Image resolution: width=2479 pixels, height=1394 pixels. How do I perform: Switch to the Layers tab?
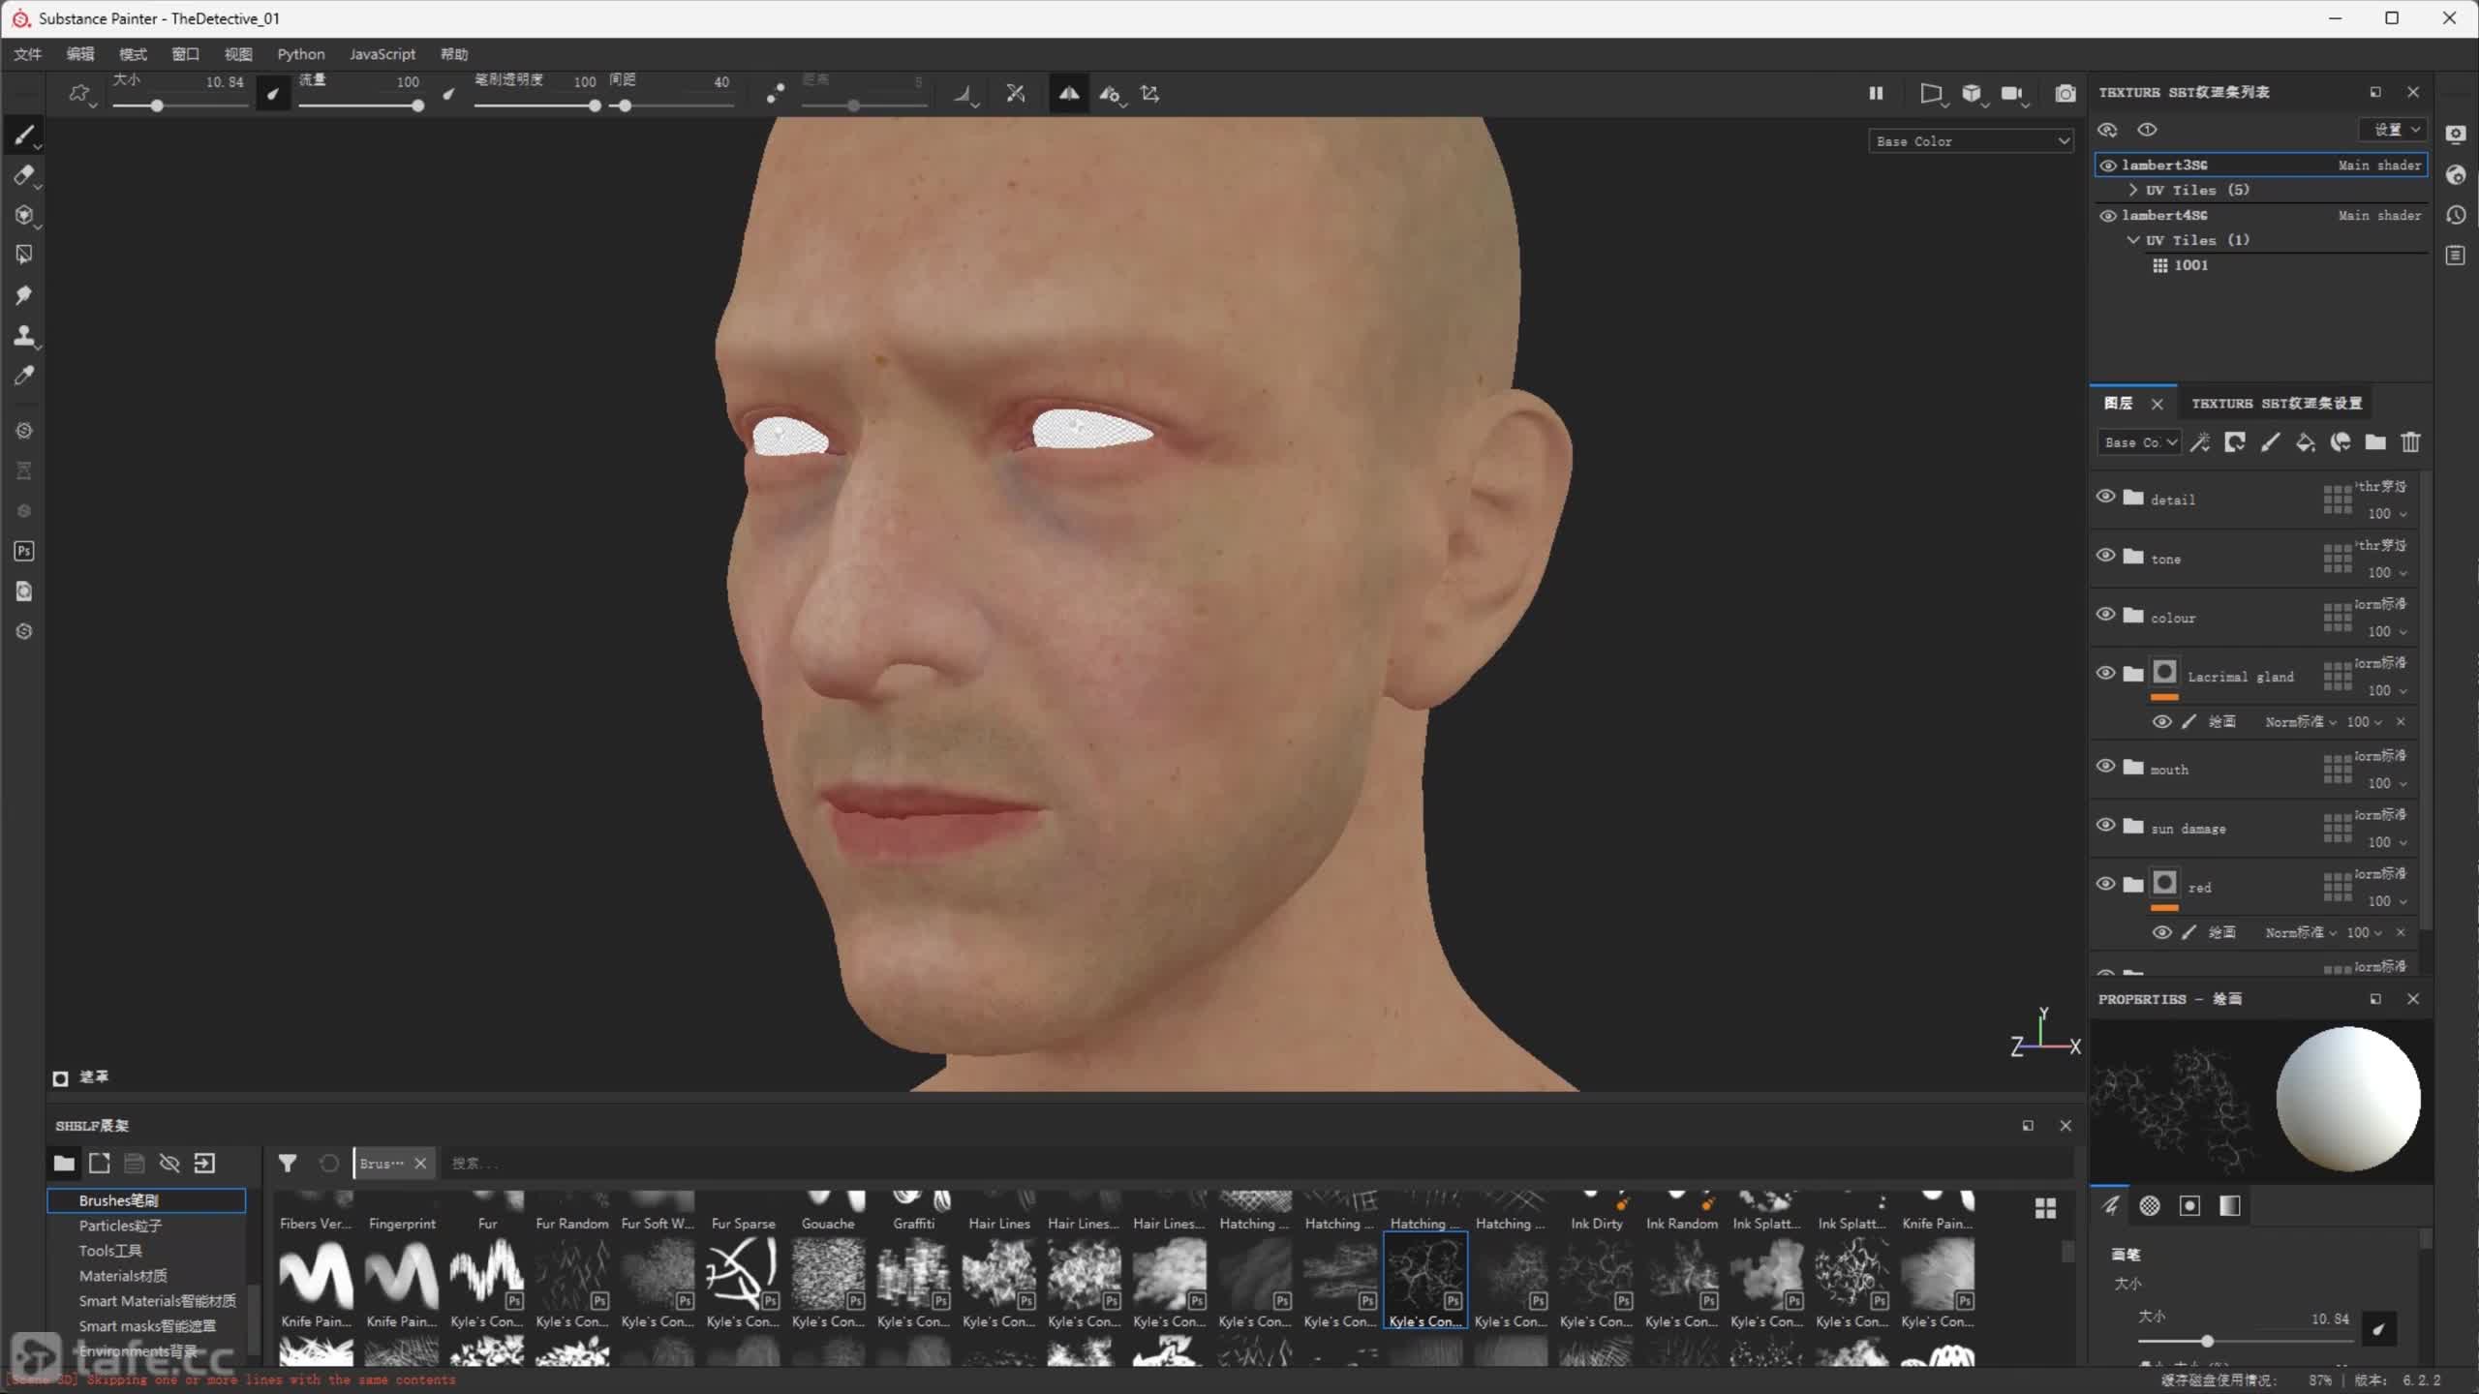pyautogui.click(x=2118, y=404)
